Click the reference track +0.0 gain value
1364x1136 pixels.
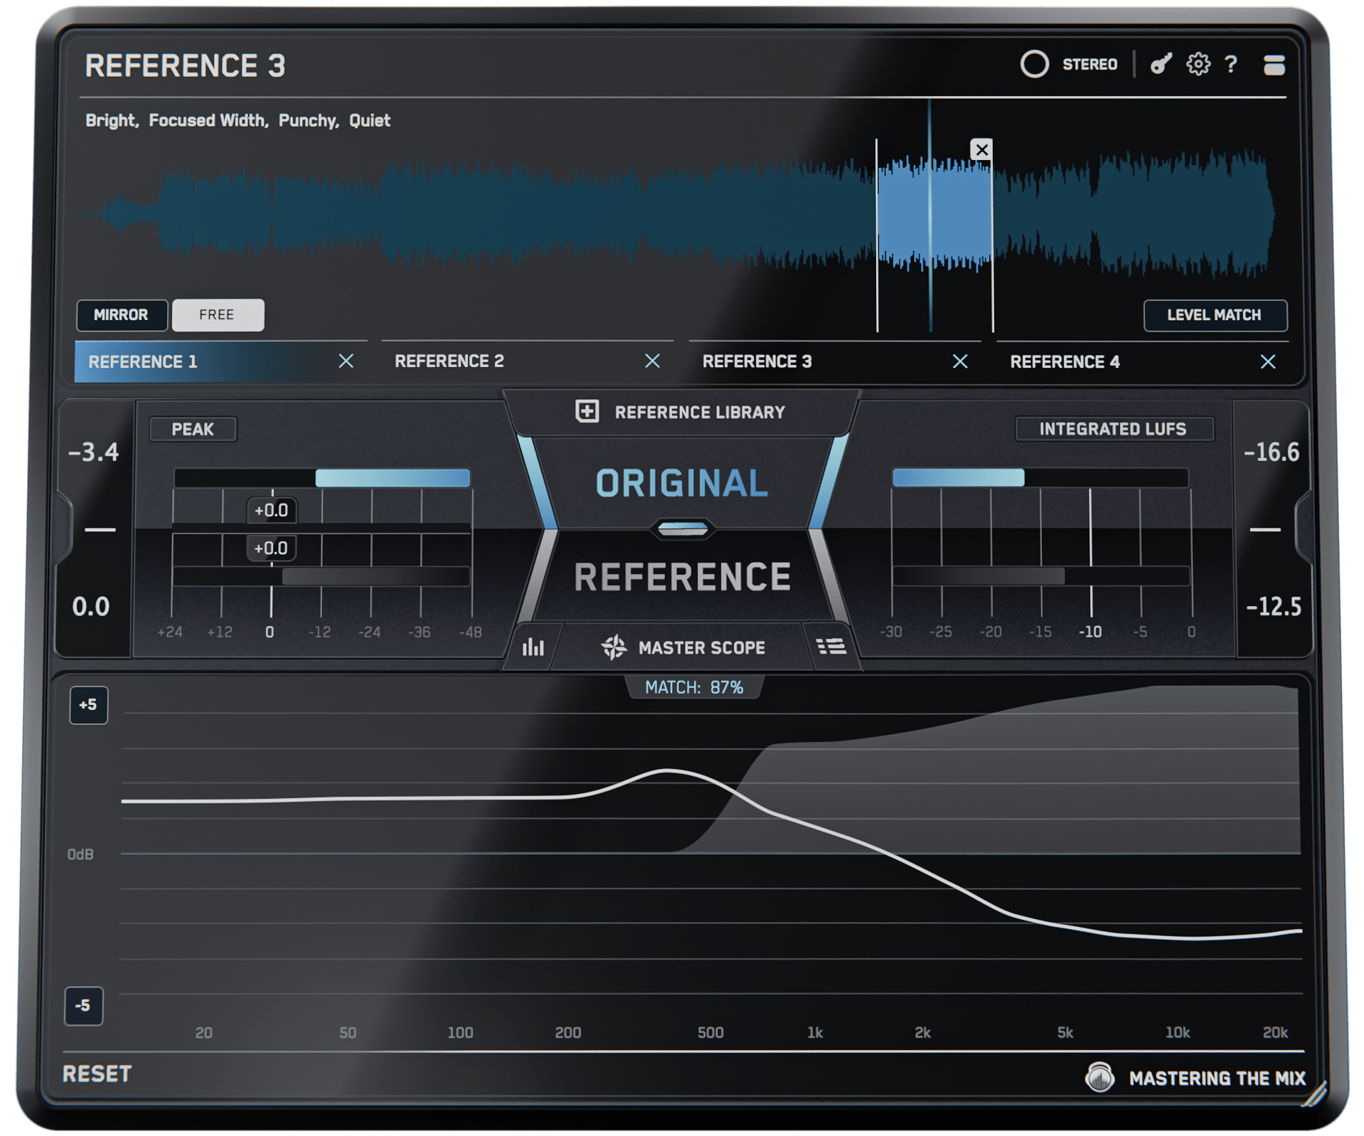[271, 548]
